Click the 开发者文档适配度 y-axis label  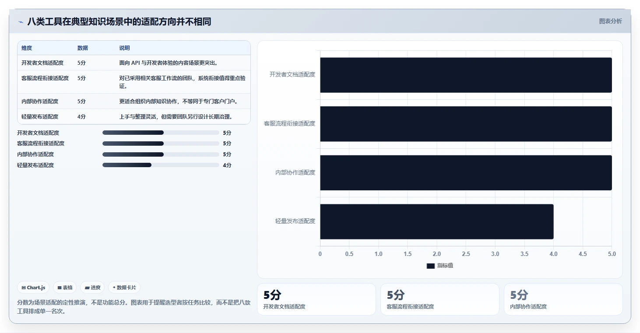click(x=292, y=75)
